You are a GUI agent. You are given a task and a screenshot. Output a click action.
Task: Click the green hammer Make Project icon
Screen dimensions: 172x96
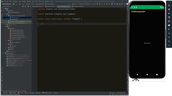pyautogui.click(x=69, y=4)
